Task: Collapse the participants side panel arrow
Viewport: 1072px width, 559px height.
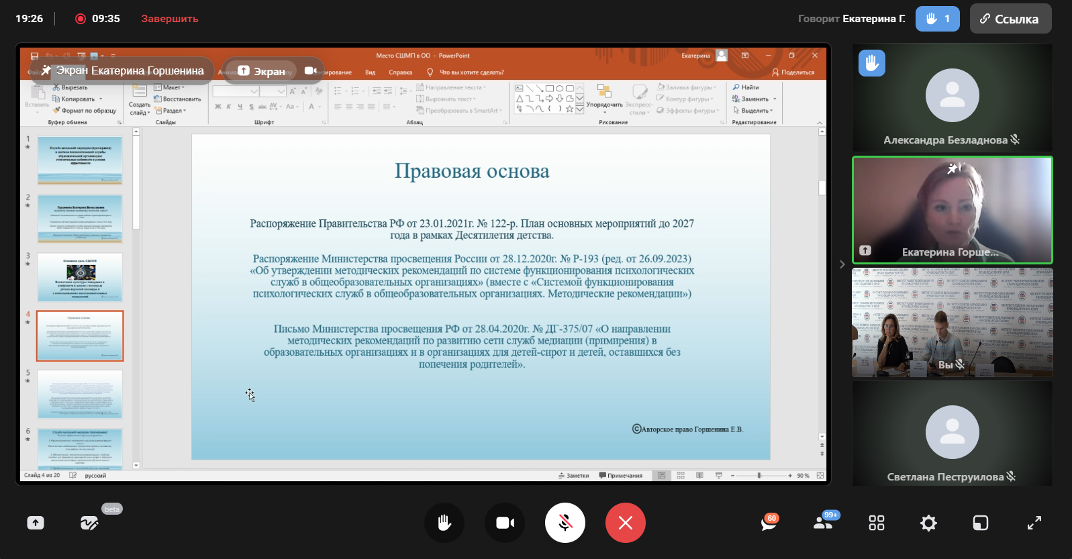Action: point(842,264)
